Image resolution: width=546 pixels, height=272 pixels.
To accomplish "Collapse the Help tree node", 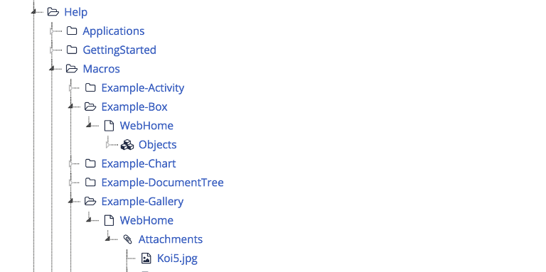I will tap(33, 12).
